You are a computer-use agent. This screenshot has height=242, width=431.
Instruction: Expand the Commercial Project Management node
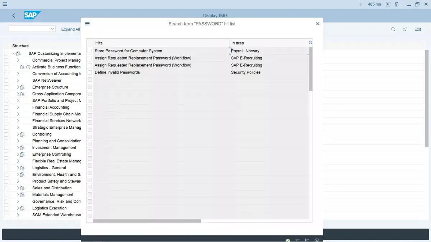pyautogui.click(x=18, y=60)
